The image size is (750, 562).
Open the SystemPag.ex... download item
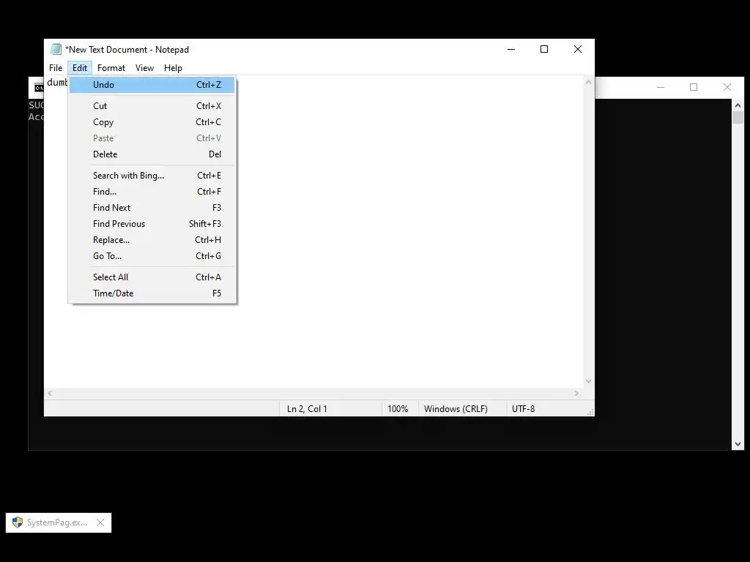[x=57, y=522]
